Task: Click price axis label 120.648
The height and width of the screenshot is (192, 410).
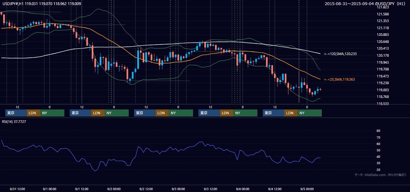Action: [x=383, y=42]
